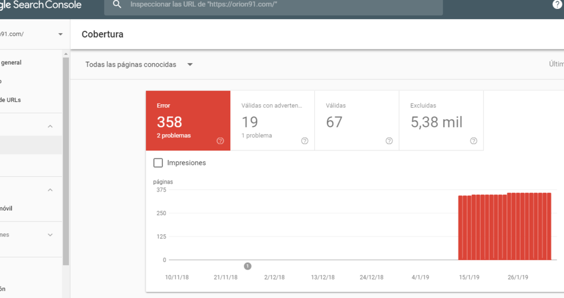This screenshot has height=298, width=564.
Task: Open the help icon in top bar
Action: click(557, 5)
